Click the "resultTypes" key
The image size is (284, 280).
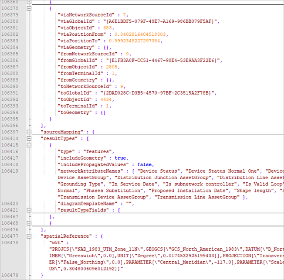(x=59, y=139)
